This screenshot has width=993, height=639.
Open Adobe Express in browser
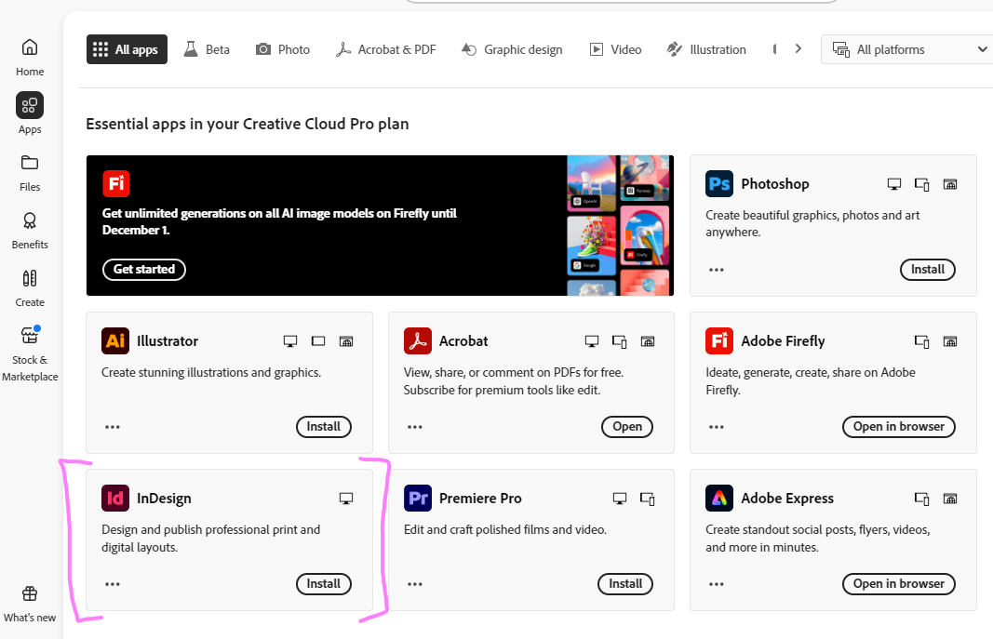point(899,584)
